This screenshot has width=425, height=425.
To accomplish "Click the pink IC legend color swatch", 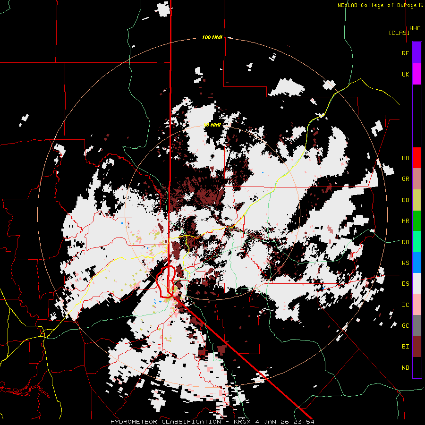I will [x=417, y=305].
